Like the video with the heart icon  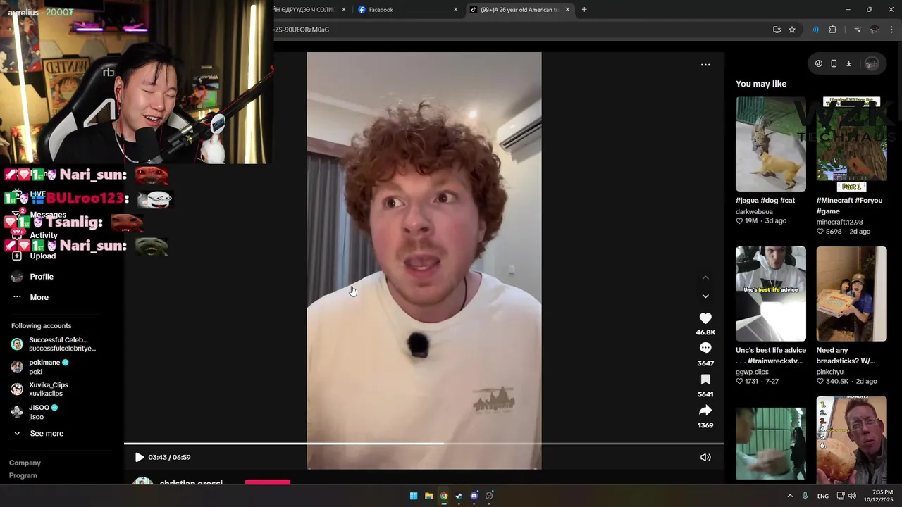coord(705,318)
